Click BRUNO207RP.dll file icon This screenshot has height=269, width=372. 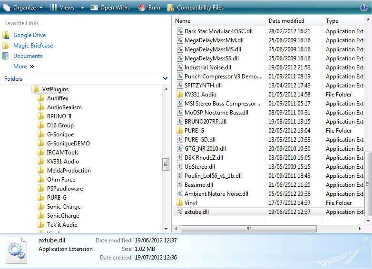pos(180,121)
